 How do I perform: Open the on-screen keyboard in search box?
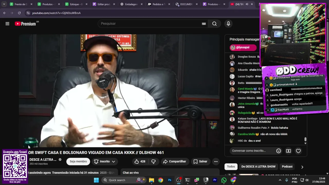[x=204, y=24]
